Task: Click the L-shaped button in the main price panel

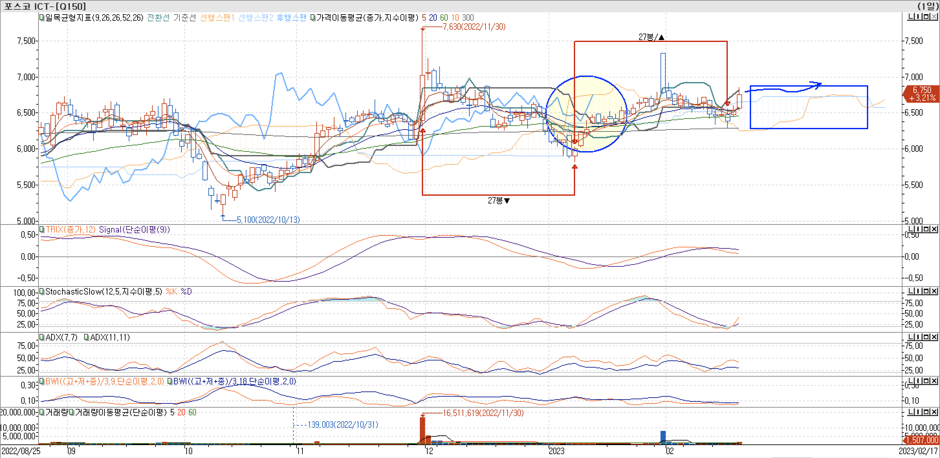Action: (x=911, y=17)
